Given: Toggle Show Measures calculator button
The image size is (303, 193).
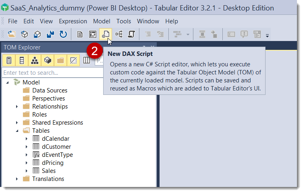Looking at the screenshot, I should coord(9,60).
